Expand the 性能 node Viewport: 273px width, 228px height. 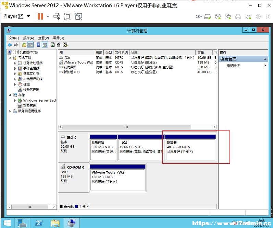[x=15, y=84]
